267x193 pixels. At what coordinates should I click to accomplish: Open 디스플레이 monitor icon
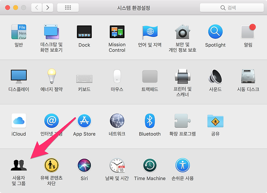19,76
